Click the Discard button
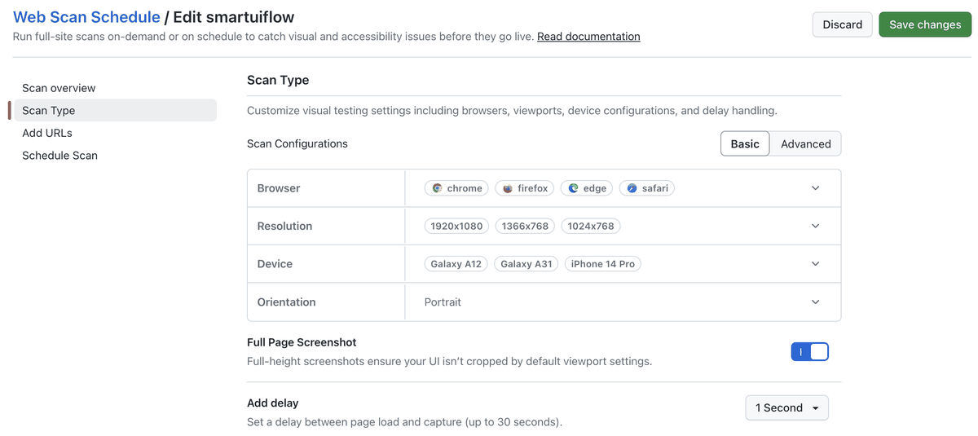Image resolution: width=978 pixels, height=436 pixels. click(x=843, y=24)
